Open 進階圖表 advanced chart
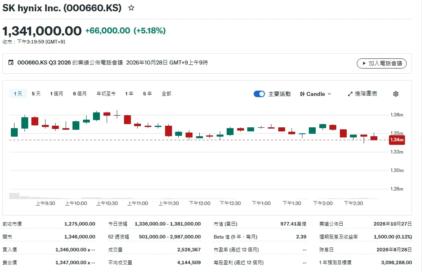This screenshot has width=422, height=272. pos(362,94)
